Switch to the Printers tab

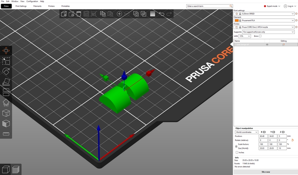coord(51,6)
